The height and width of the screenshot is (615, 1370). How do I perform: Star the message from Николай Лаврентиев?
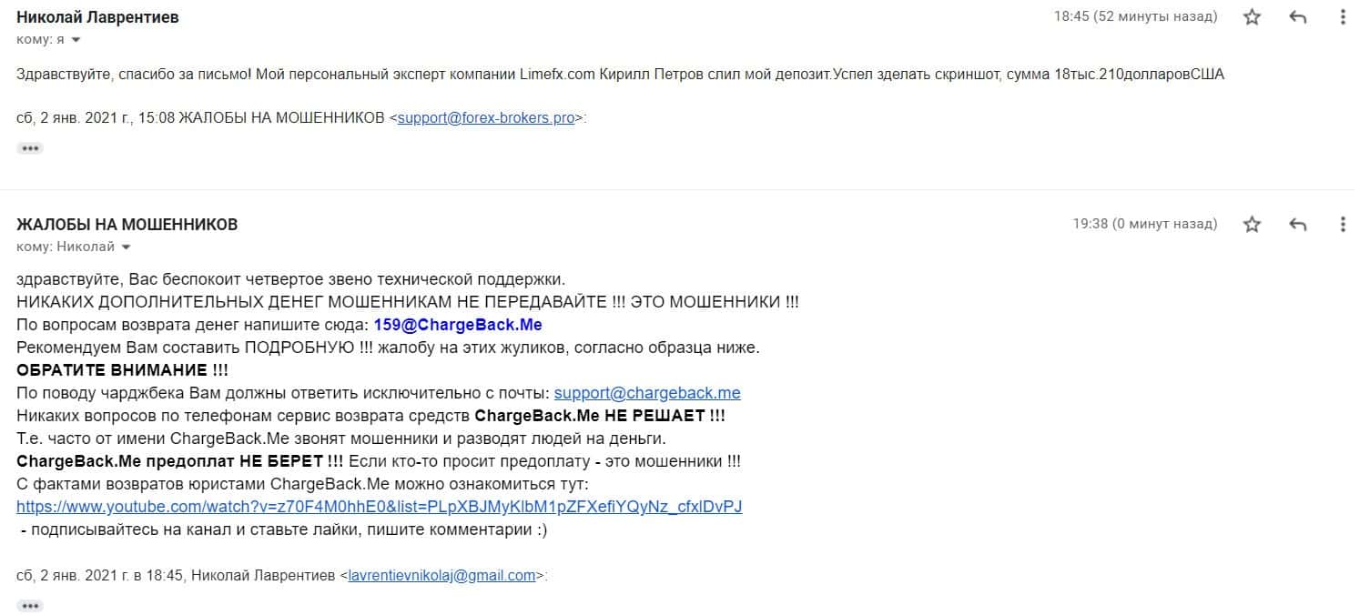1253,17
